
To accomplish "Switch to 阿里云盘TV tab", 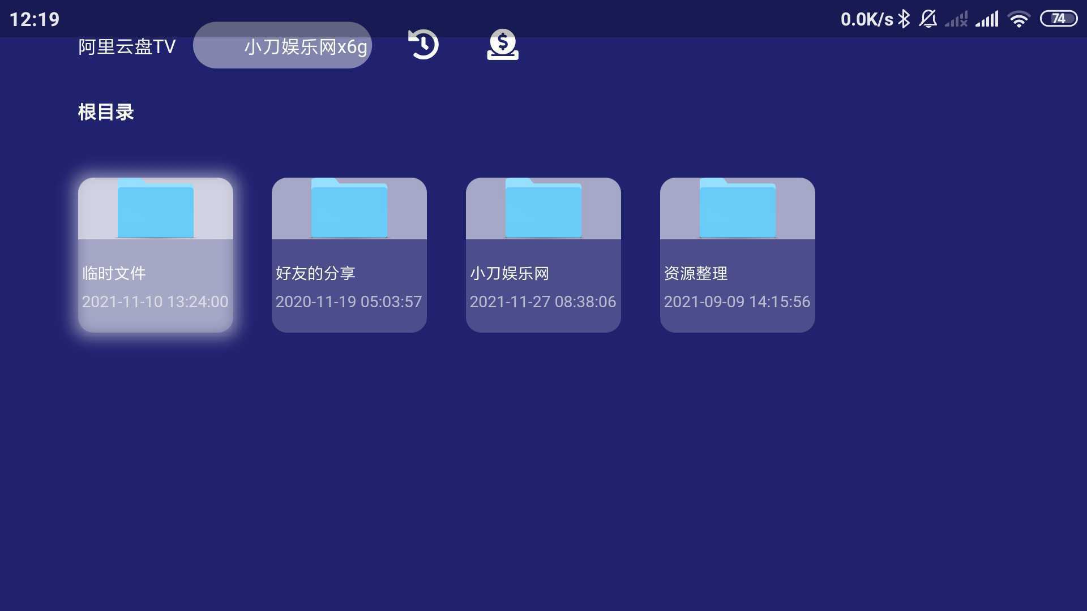I will click(126, 46).
